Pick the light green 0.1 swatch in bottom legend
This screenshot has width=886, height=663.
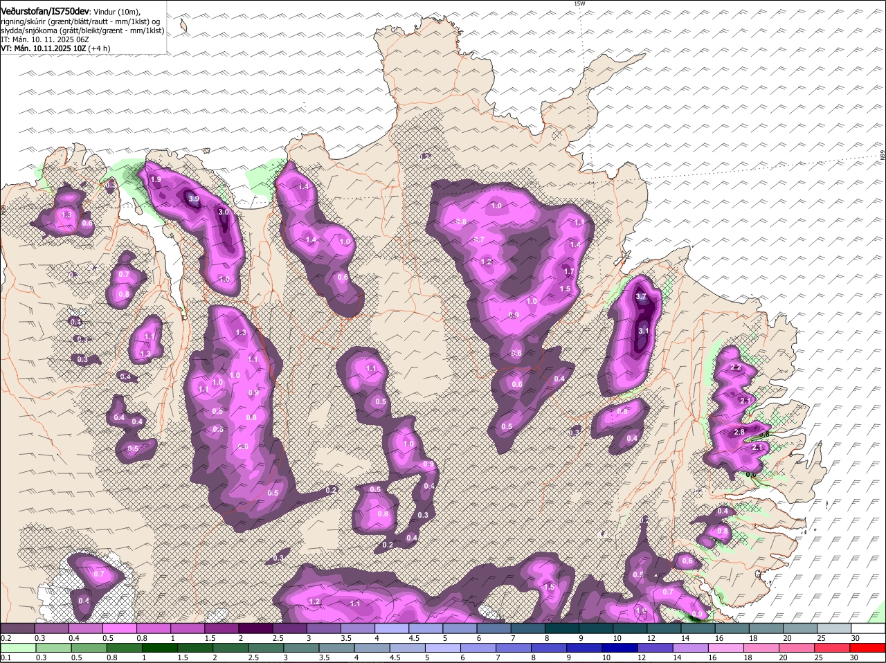coord(17,648)
